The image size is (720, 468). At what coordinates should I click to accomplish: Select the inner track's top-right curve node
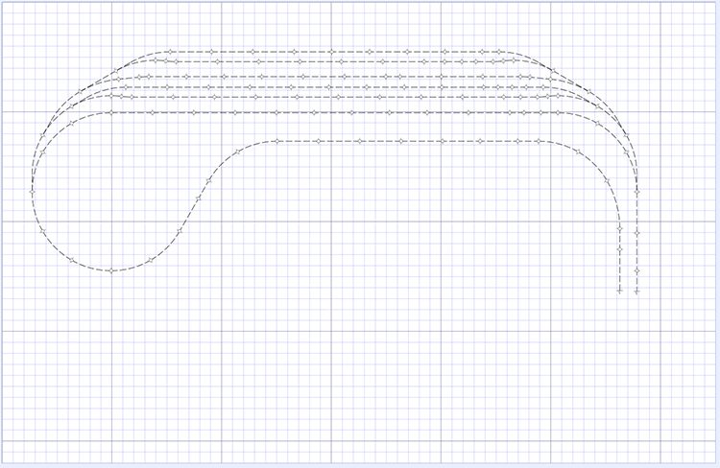click(x=578, y=152)
